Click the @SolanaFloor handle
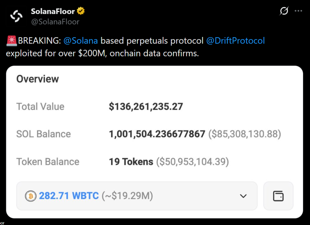310x225 pixels. pyautogui.click(x=55, y=22)
